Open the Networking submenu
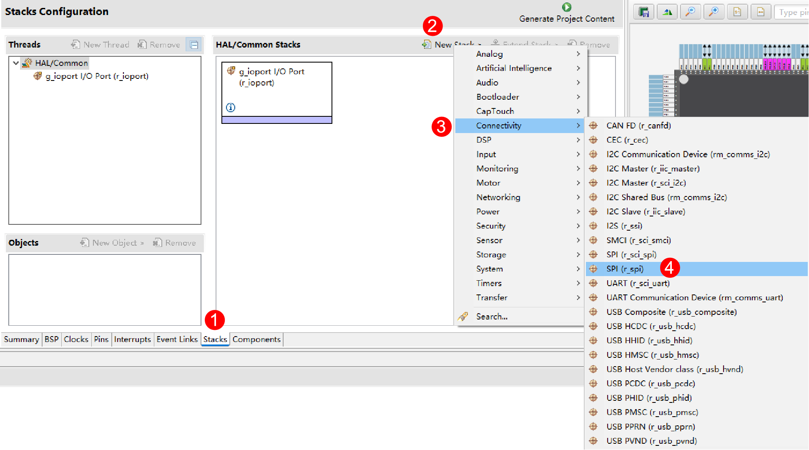Screen dimensions: 809x450 [520, 197]
